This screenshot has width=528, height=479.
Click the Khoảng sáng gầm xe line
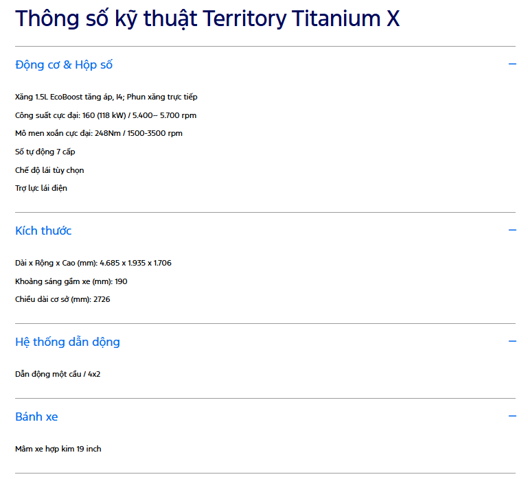click(71, 281)
